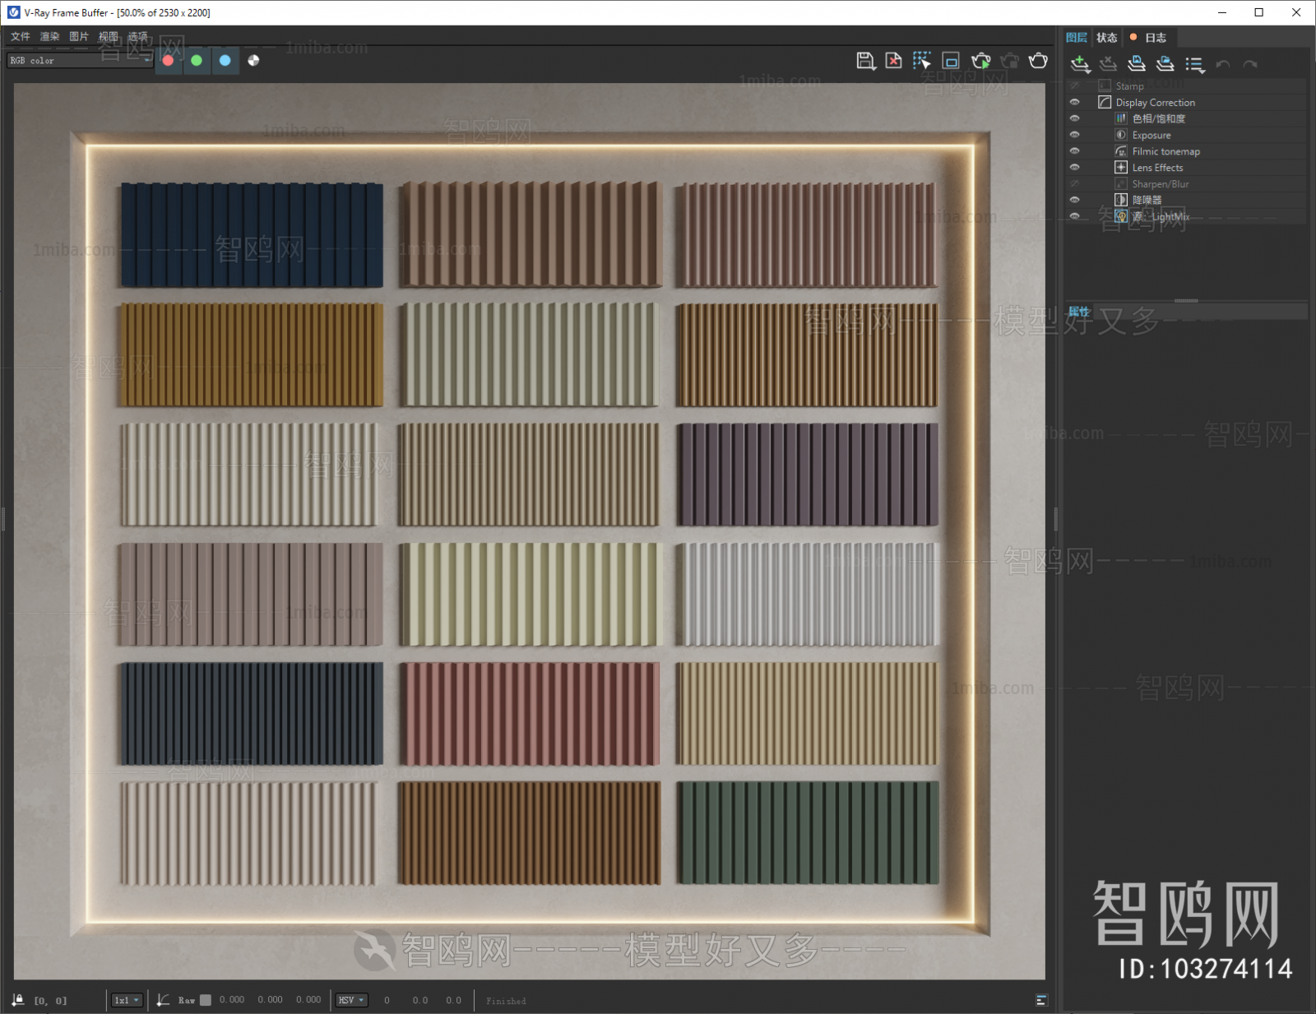Save the current channel image
This screenshot has width=1316, height=1014.
click(865, 61)
